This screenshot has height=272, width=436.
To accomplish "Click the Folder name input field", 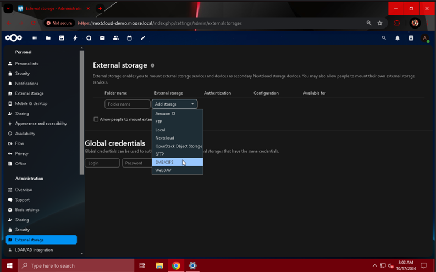I will coord(128,104).
